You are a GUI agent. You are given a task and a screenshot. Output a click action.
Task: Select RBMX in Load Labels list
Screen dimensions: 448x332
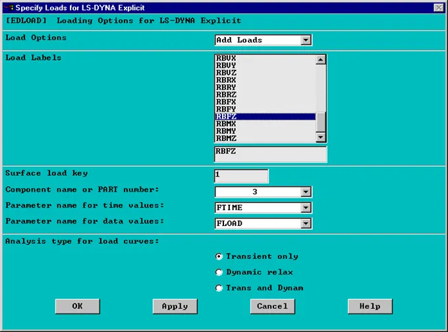(x=265, y=124)
